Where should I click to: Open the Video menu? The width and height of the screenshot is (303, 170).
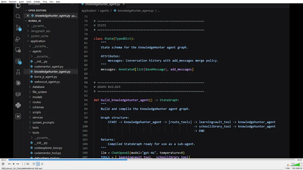pyautogui.click(x=29, y=1)
